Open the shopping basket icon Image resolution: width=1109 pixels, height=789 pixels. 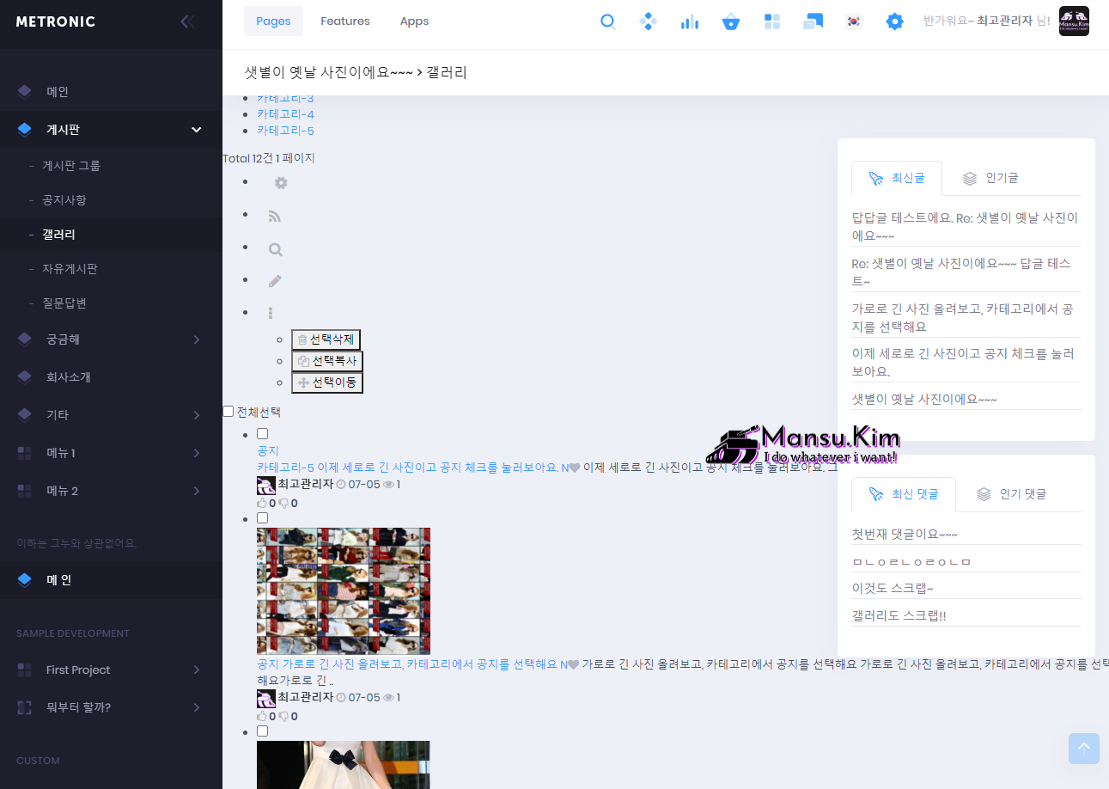731,21
